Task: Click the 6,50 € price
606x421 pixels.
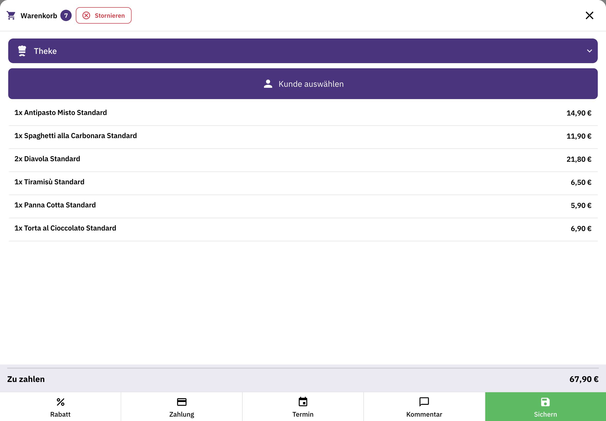Action: click(581, 183)
